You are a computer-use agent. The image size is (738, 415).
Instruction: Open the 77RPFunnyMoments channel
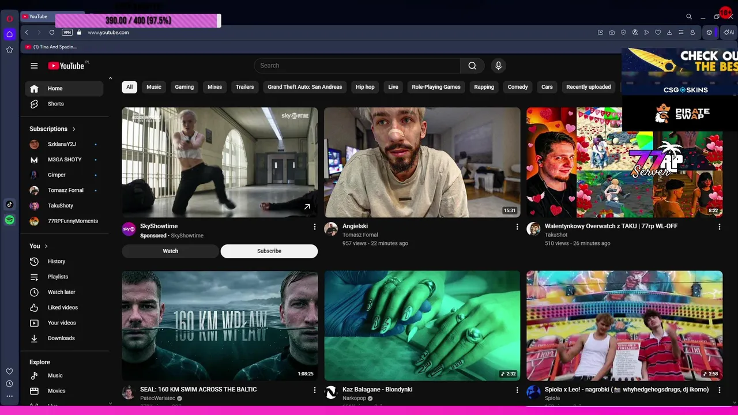[64, 221]
